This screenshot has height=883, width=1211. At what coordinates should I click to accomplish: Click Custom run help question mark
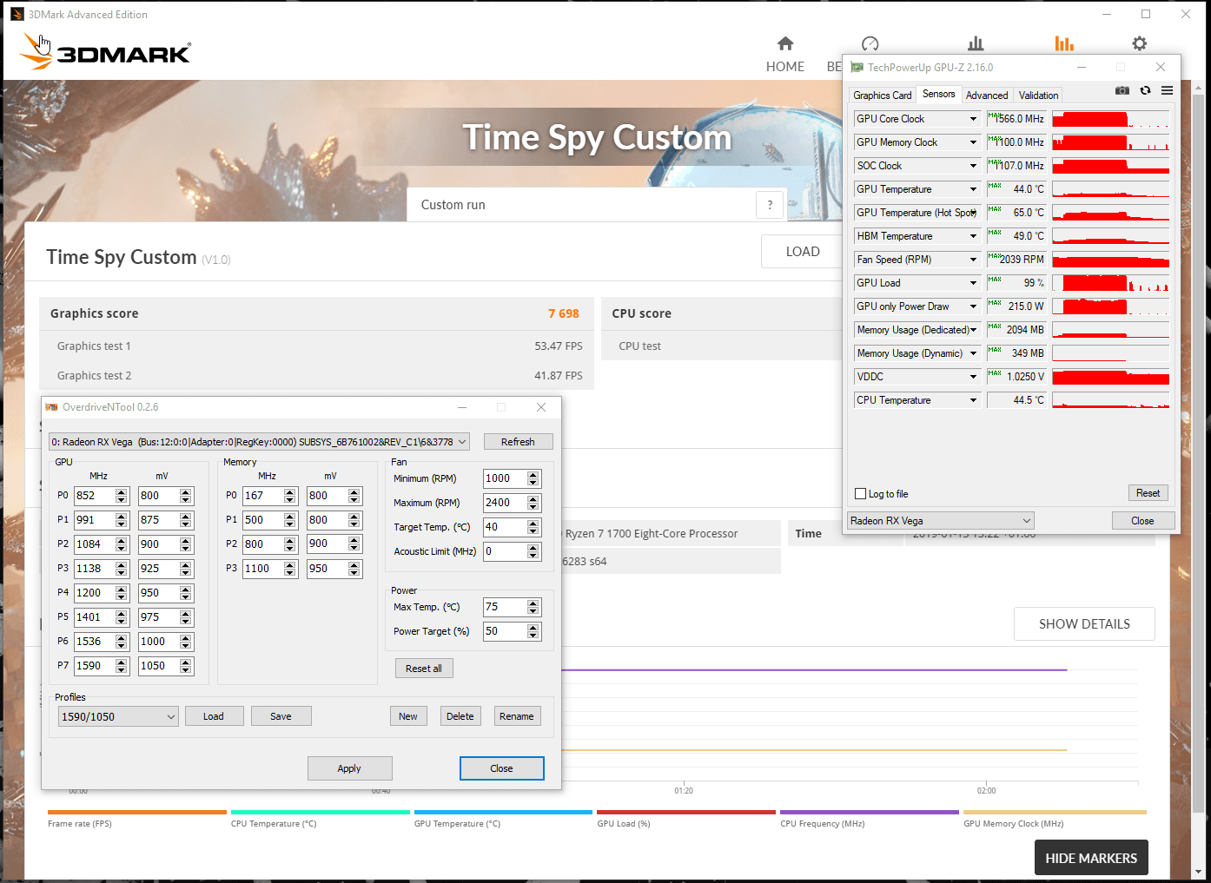[770, 205]
